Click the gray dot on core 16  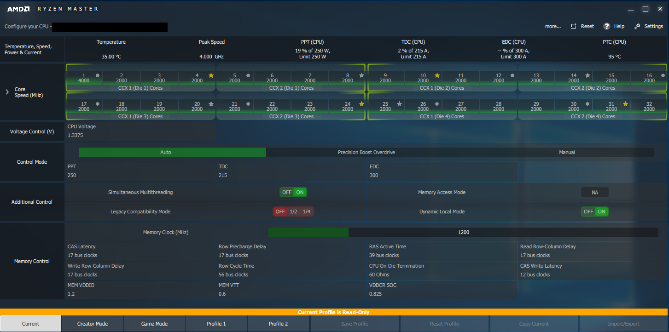coord(663,75)
